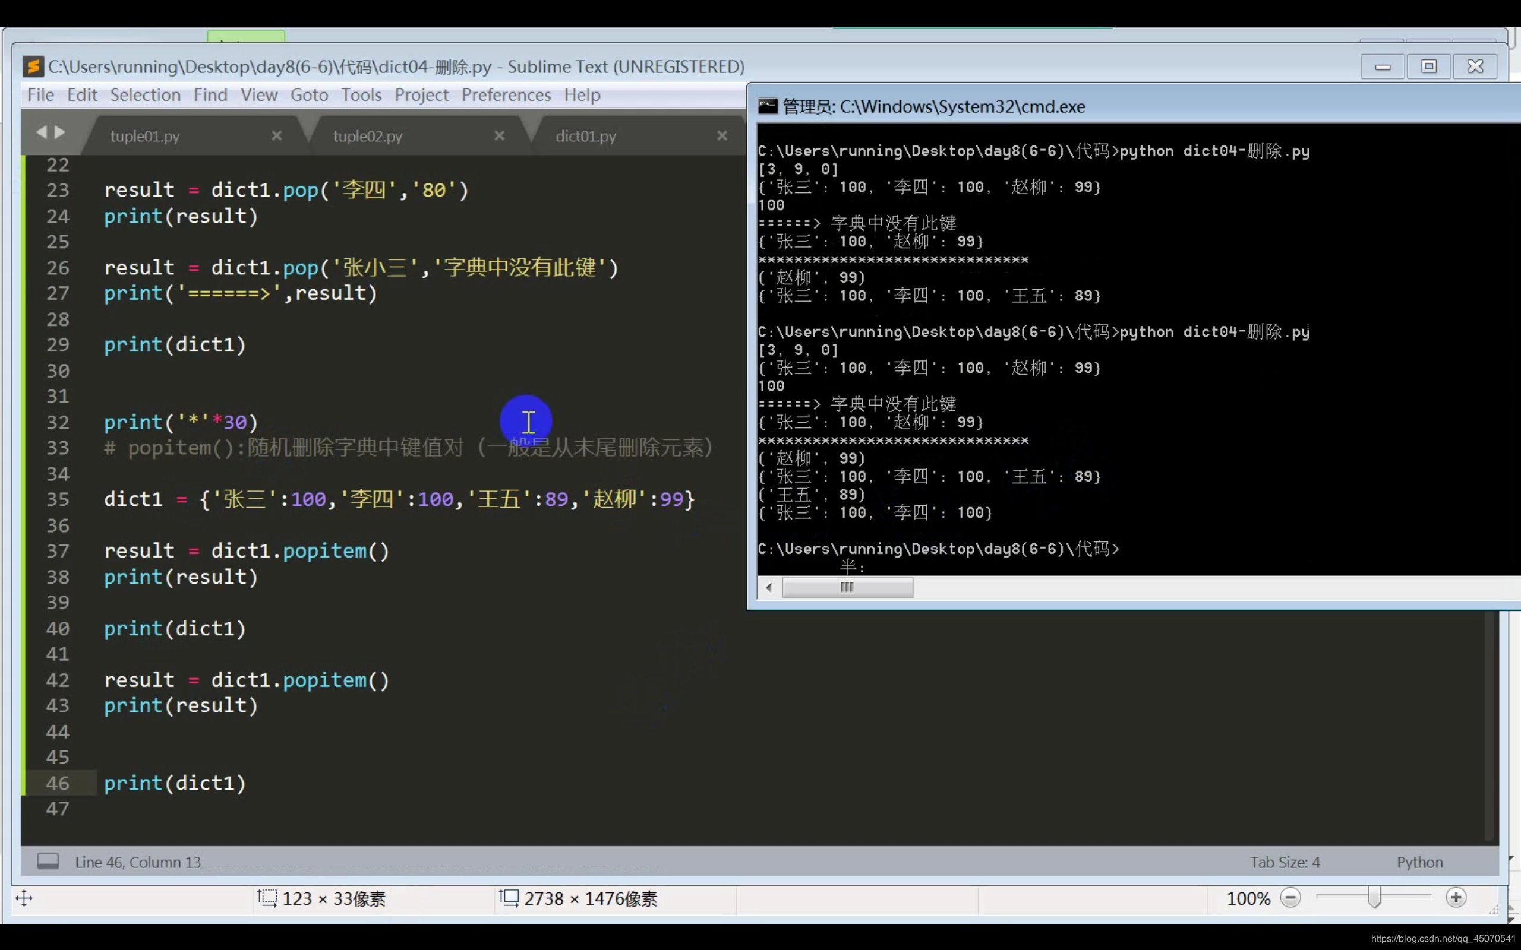Screen dimensions: 1521x950
Task: Close the tuple01.py tab
Action: click(276, 136)
